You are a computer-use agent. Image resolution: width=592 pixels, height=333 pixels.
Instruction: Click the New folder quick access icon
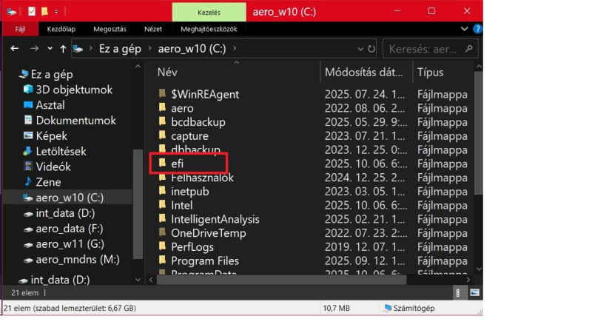(44, 12)
